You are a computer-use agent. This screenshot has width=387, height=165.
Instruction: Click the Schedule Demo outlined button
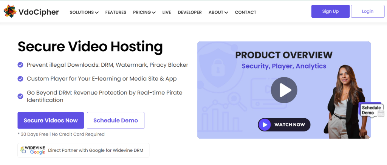(116, 121)
